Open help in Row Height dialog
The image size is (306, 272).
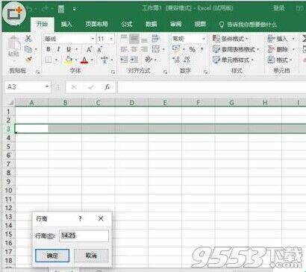80,218
